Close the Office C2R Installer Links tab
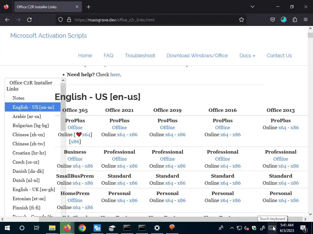313x234 pixels. click(77, 7)
